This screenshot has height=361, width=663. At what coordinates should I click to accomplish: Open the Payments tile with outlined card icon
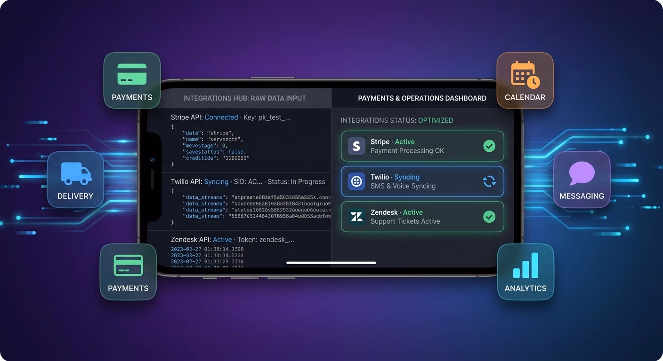128,272
